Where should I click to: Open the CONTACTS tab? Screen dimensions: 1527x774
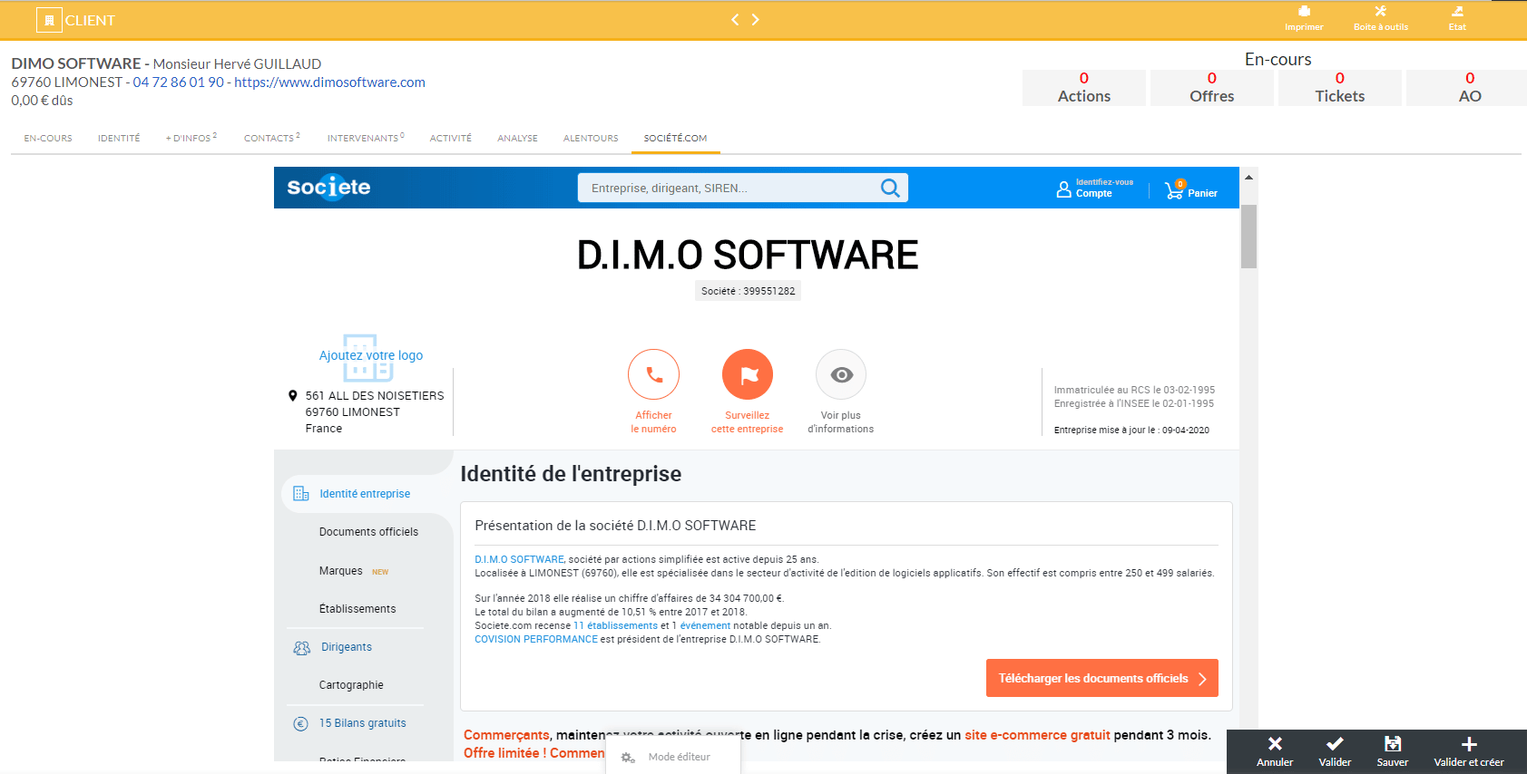(x=269, y=139)
